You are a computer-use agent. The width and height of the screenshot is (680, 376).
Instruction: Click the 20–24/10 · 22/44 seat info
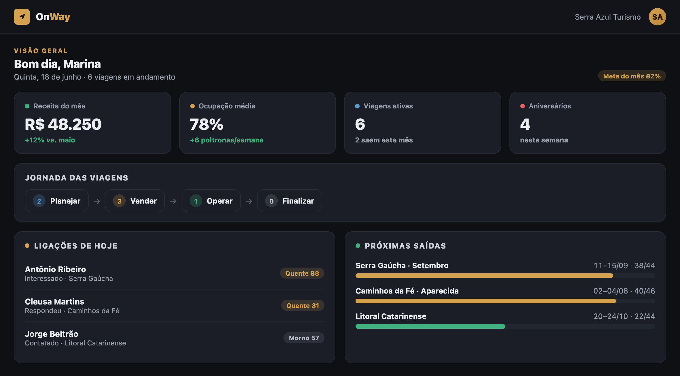click(624, 316)
